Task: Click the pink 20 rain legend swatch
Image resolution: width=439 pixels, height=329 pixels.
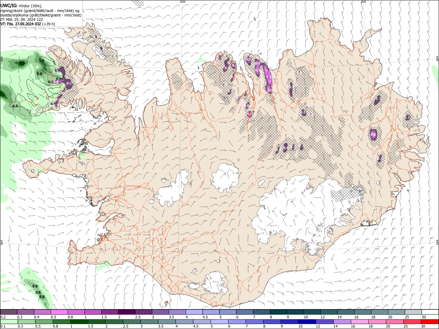Action: [x=394, y=321]
